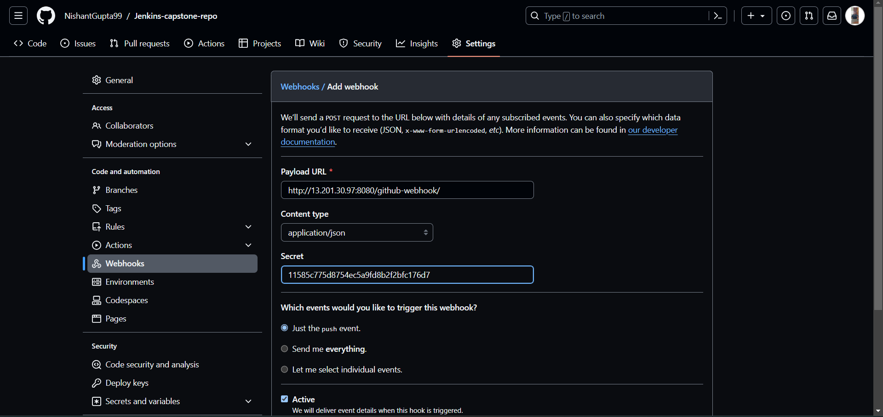Screen dimensions: 883x417
Task: Switch to the Insights tab
Action: coord(417,44)
